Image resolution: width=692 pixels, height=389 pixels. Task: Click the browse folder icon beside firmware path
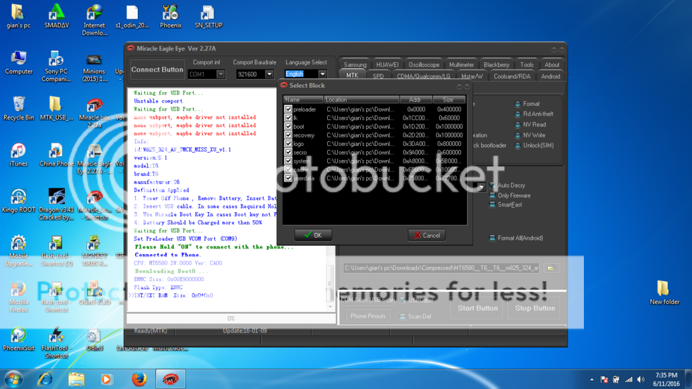[x=551, y=268]
